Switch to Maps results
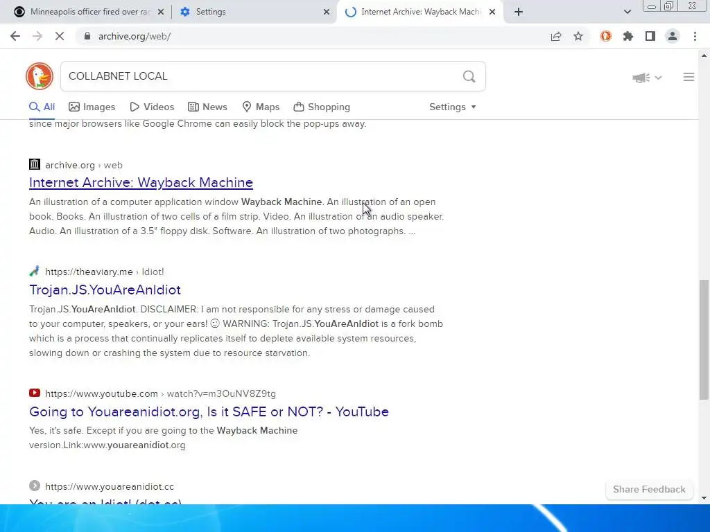Screen dimensions: 710x532 (261, 107)
